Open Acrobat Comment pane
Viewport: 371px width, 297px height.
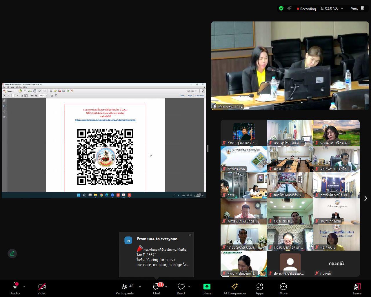[x=200, y=95]
